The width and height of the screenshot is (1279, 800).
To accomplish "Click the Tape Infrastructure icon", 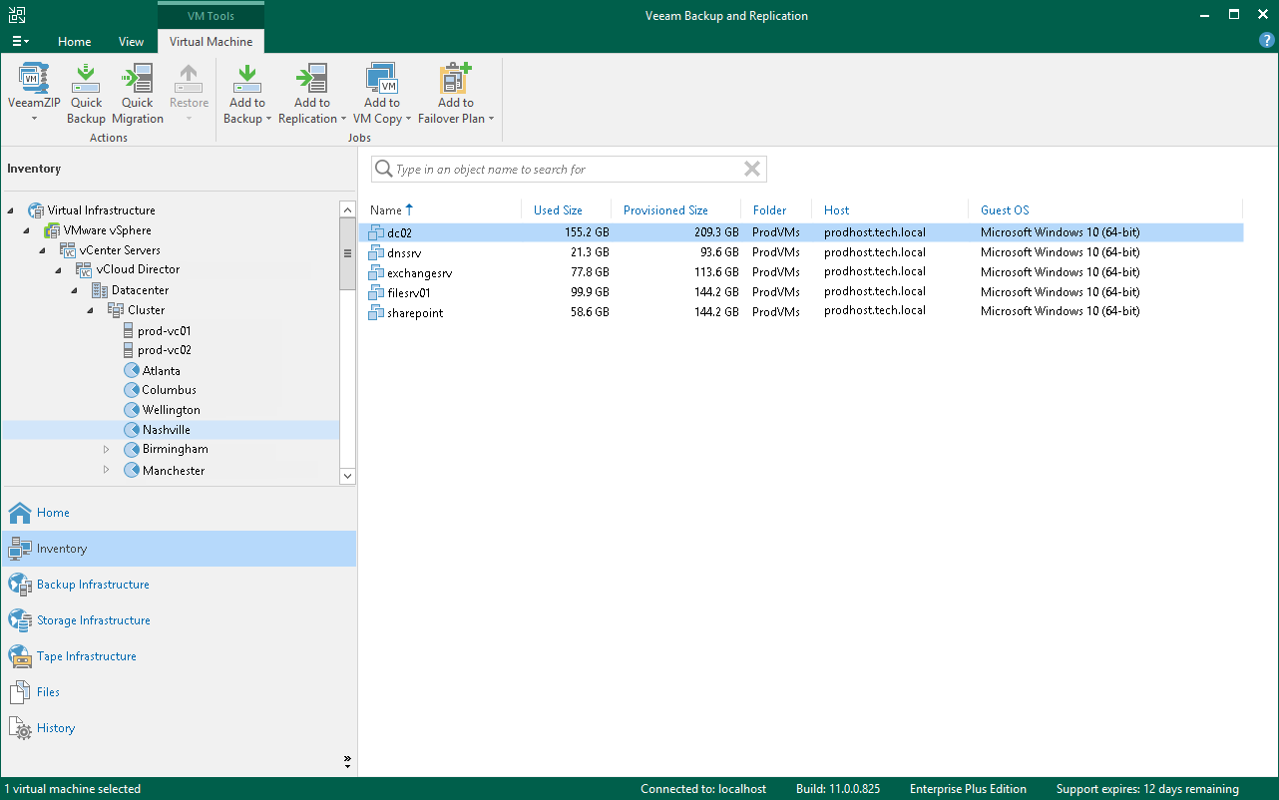I will 20,656.
